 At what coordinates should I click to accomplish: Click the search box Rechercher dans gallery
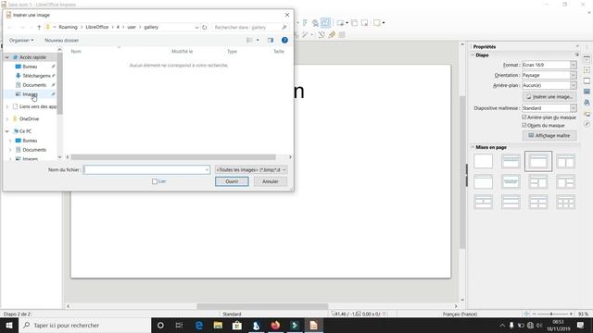coord(250,27)
